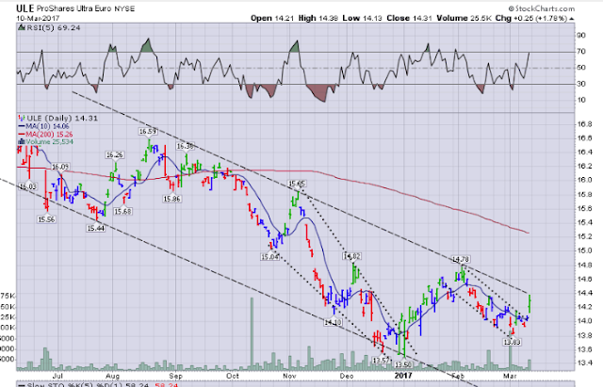The image size is (603, 387).
Task: Click the line icon before RSI(5)
Action: click(21, 27)
